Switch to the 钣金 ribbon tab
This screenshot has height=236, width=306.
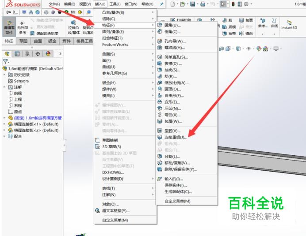(52, 41)
